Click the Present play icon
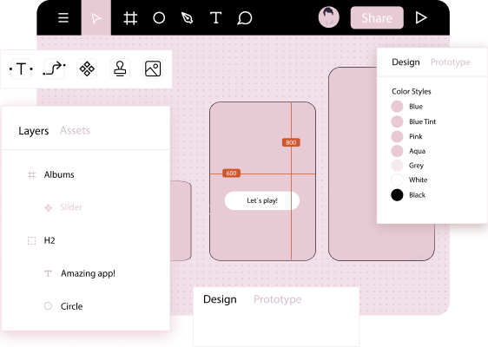Screen dimensions: 488x347 (421, 17)
